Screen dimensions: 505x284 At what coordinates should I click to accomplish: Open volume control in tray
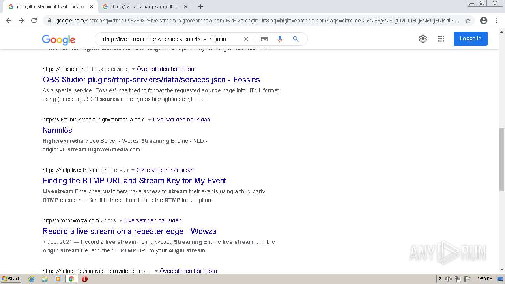pyautogui.click(x=449, y=279)
